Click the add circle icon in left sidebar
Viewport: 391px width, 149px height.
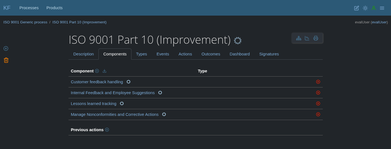tap(6, 48)
